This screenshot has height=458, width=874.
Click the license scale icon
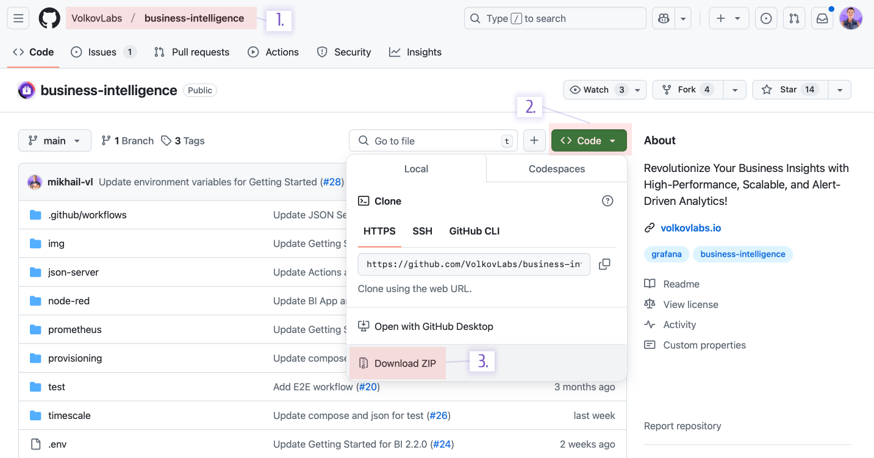tap(650, 304)
